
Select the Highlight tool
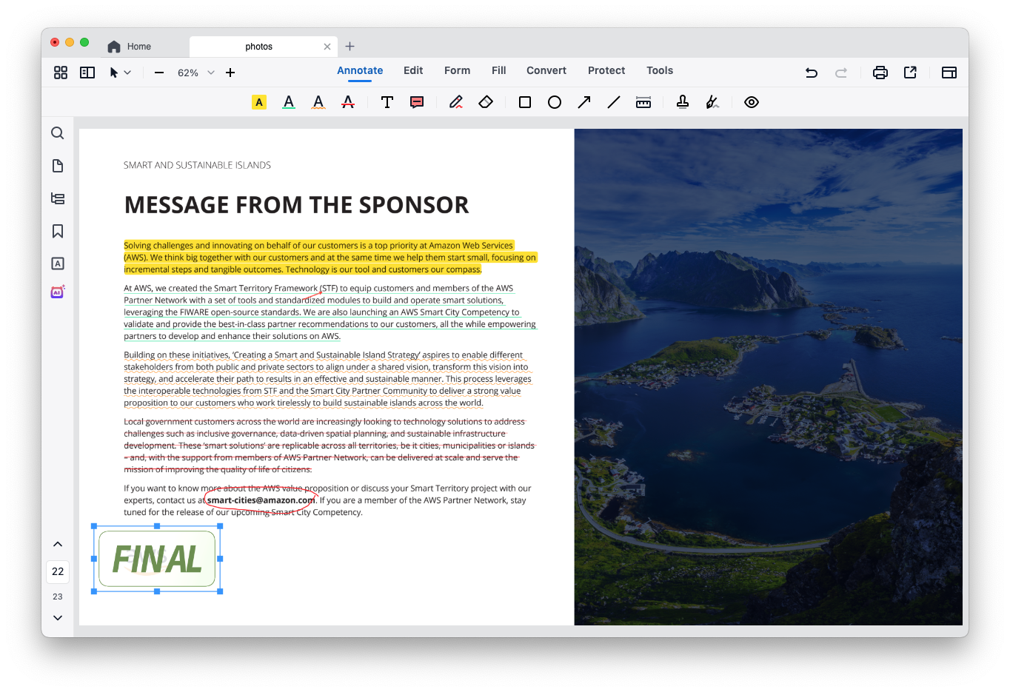click(258, 101)
